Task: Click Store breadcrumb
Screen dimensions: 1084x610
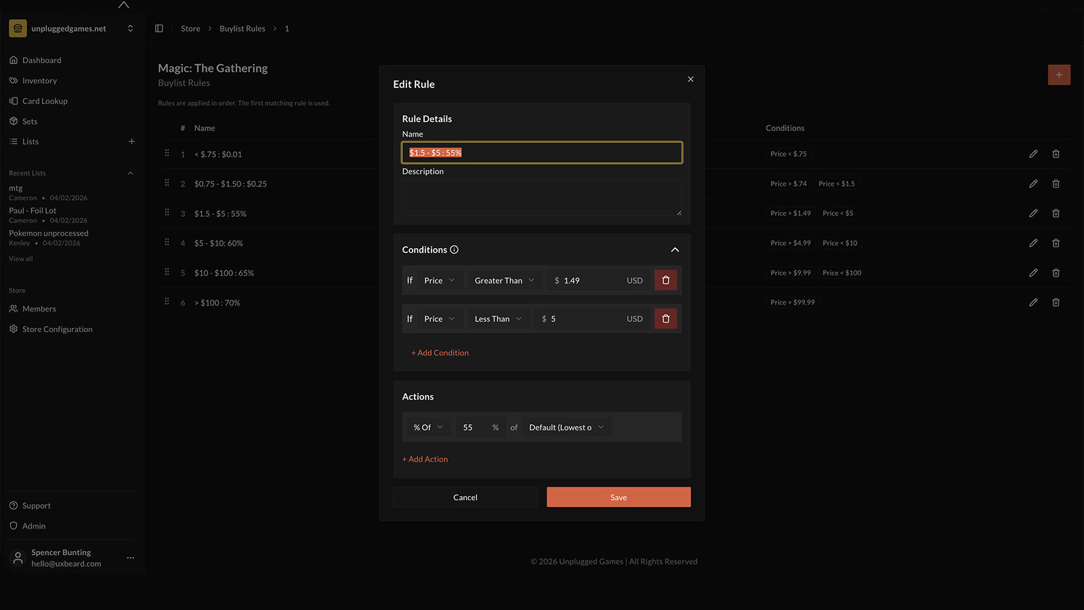Action: (x=190, y=28)
